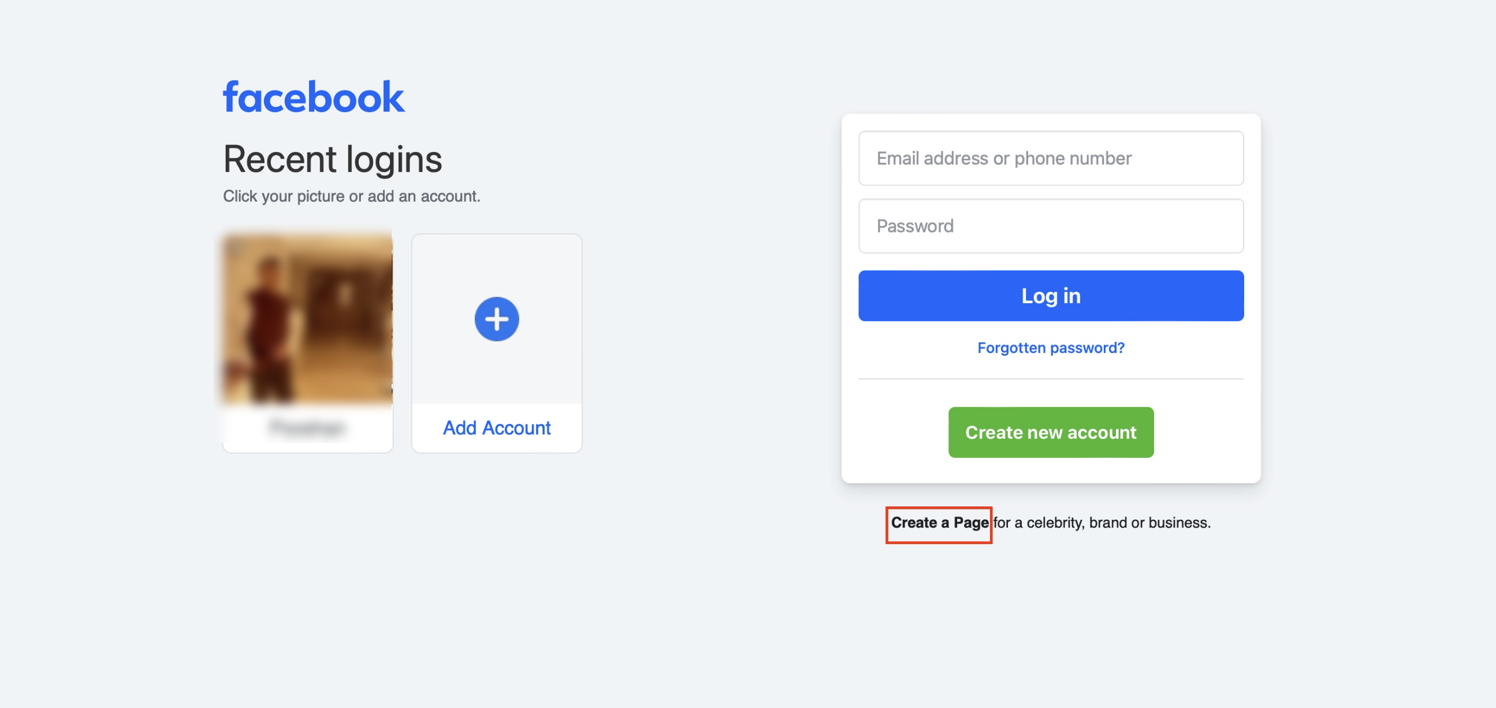This screenshot has width=1496, height=708.
Task: Open the Forgotten password? link
Action: (x=1051, y=348)
